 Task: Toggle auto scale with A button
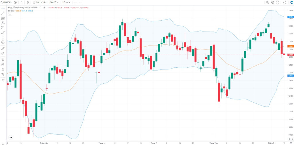point(289,139)
